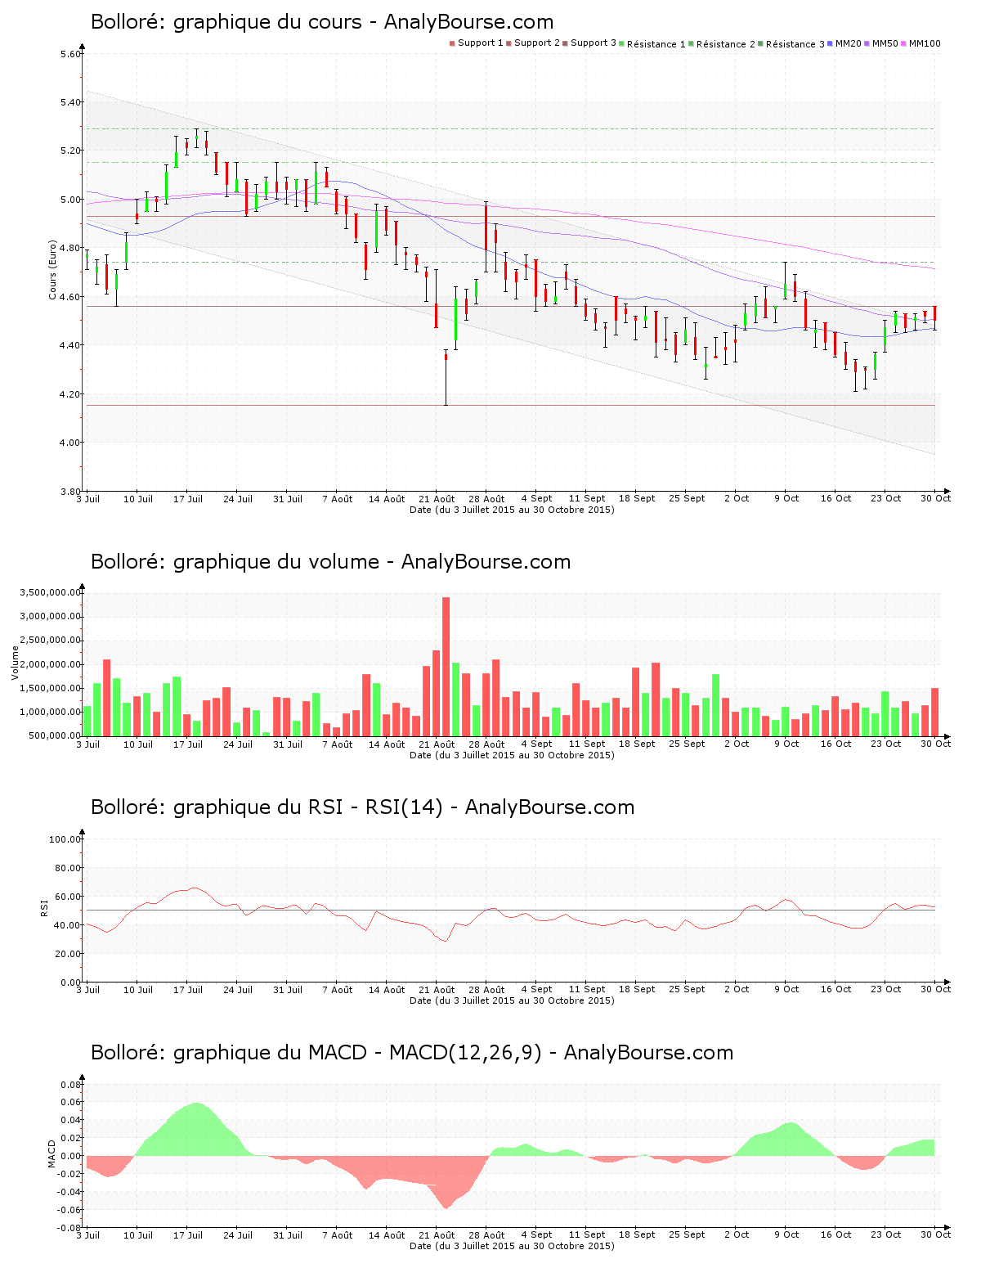Click the 500,000.00 tick on volume axis
Viewport: 981px width, 1268px height.
(x=55, y=736)
